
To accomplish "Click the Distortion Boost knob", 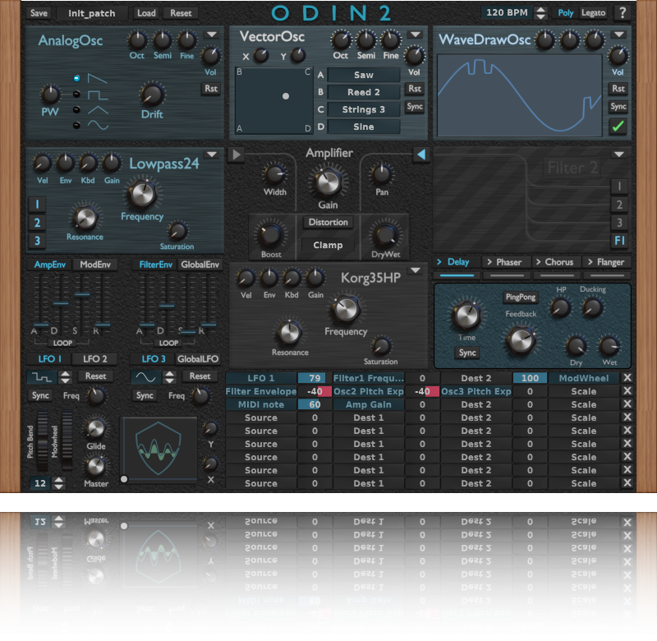I will tap(271, 235).
